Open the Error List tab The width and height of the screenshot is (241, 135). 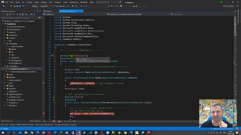click(x=4, y=124)
